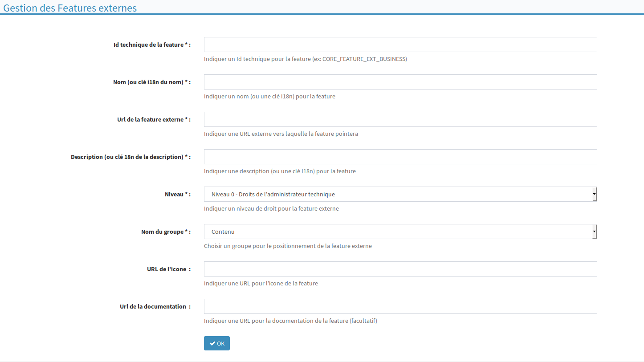Click "Indiquer une URL externe vers laquelle la feature pointera"
This screenshot has width=644, height=362.
[281, 134]
